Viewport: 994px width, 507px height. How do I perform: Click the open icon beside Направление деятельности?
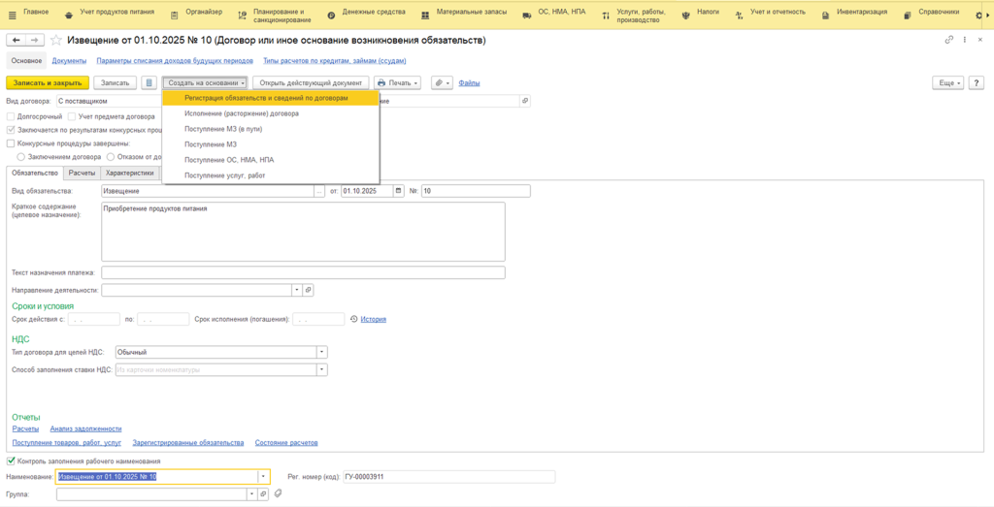pyautogui.click(x=308, y=290)
